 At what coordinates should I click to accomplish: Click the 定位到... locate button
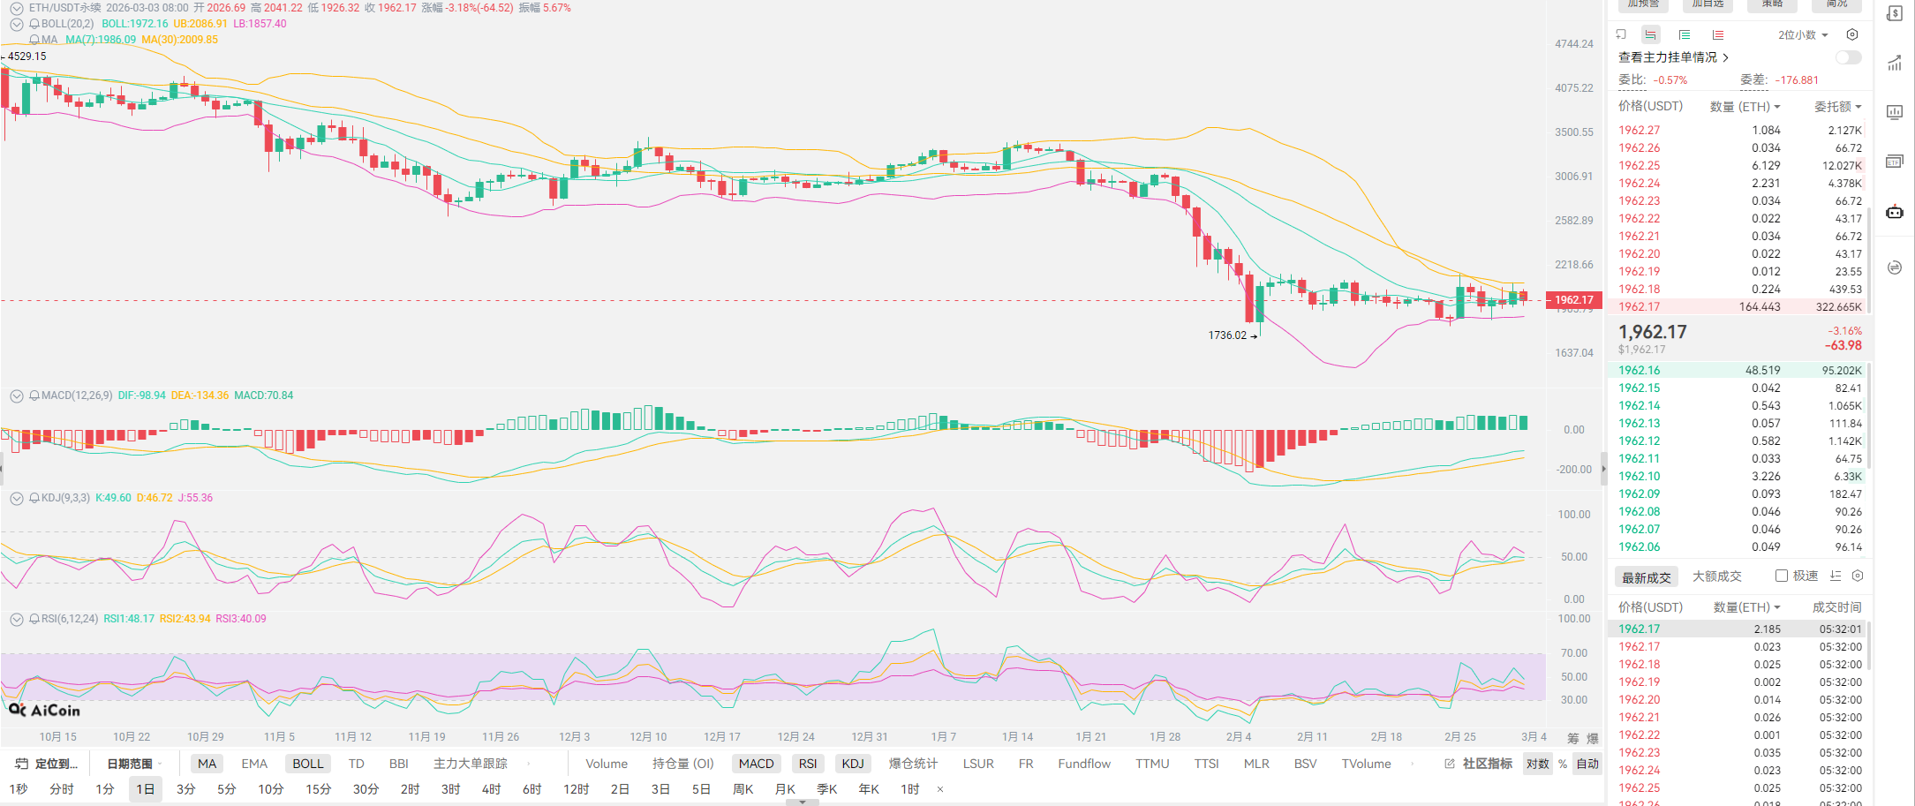point(48,764)
